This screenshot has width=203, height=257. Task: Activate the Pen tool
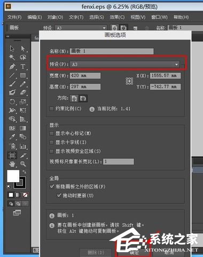[12, 66]
